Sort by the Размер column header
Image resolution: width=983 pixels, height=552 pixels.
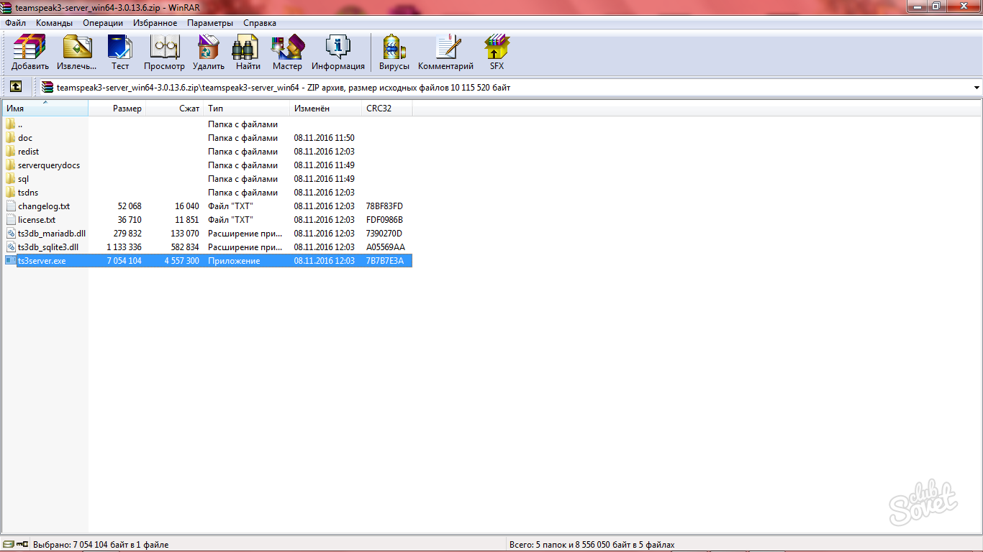127,109
